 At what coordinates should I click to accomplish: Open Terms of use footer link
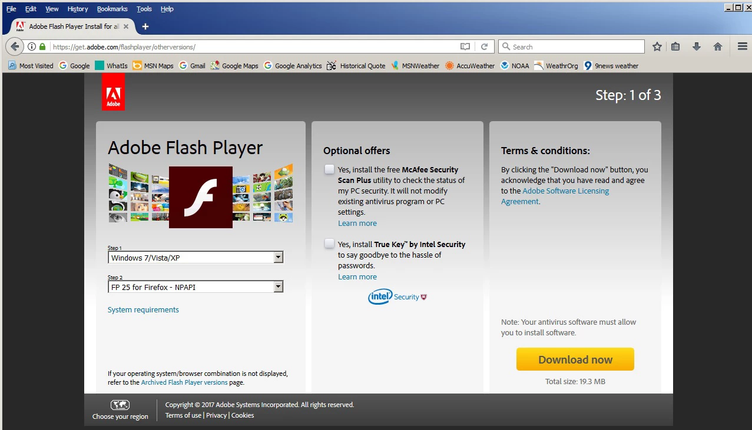click(x=183, y=415)
